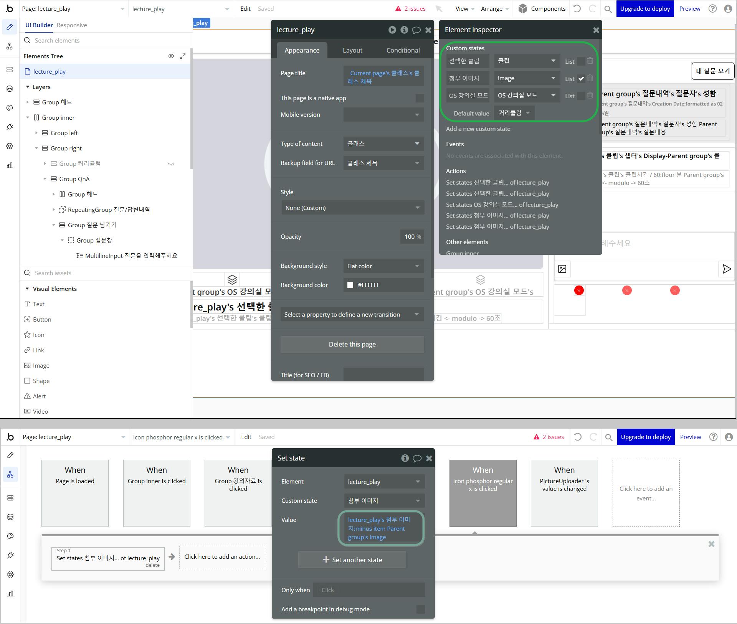Open the Data tab database icon
Screen dimensions: 737x624
point(10,89)
